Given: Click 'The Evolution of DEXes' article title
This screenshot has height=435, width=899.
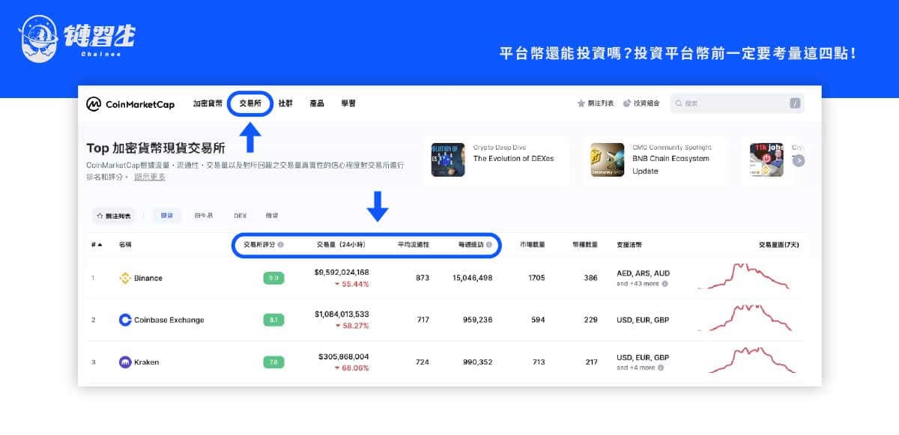Looking at the screenshot, I should pos(514,159).
